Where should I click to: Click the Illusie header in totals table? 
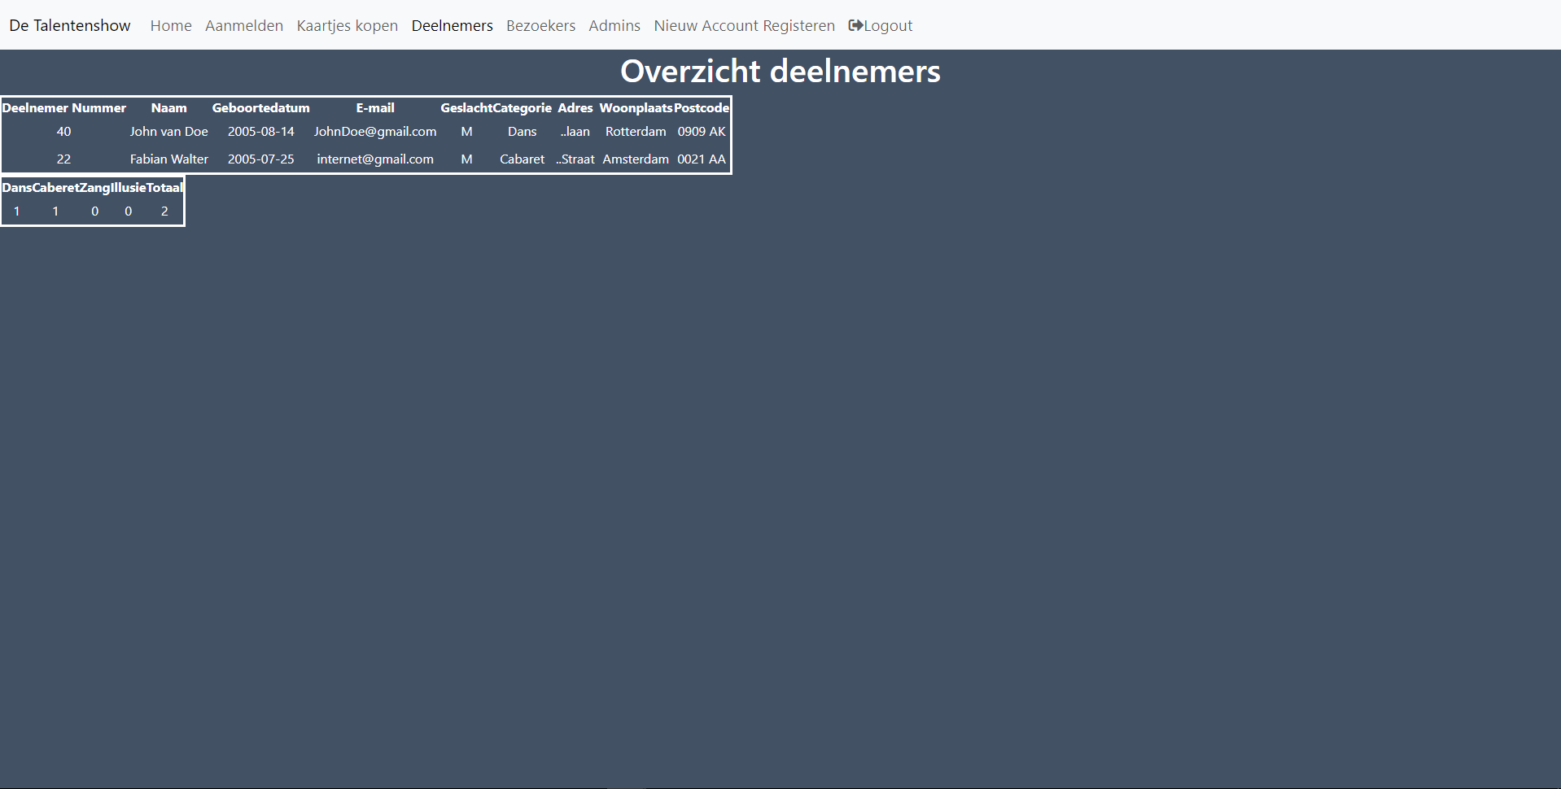[x=129, y=188]
